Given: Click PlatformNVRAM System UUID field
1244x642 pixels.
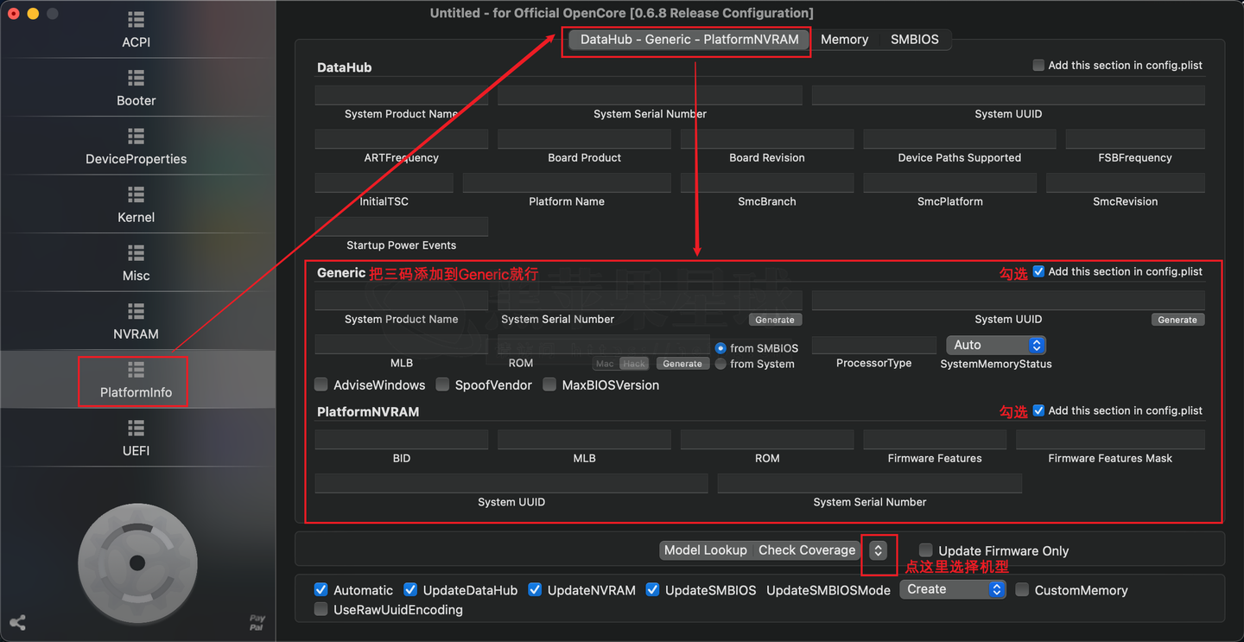Looking at the screenshot, I should pyautogui.click(x=511, y=483).
